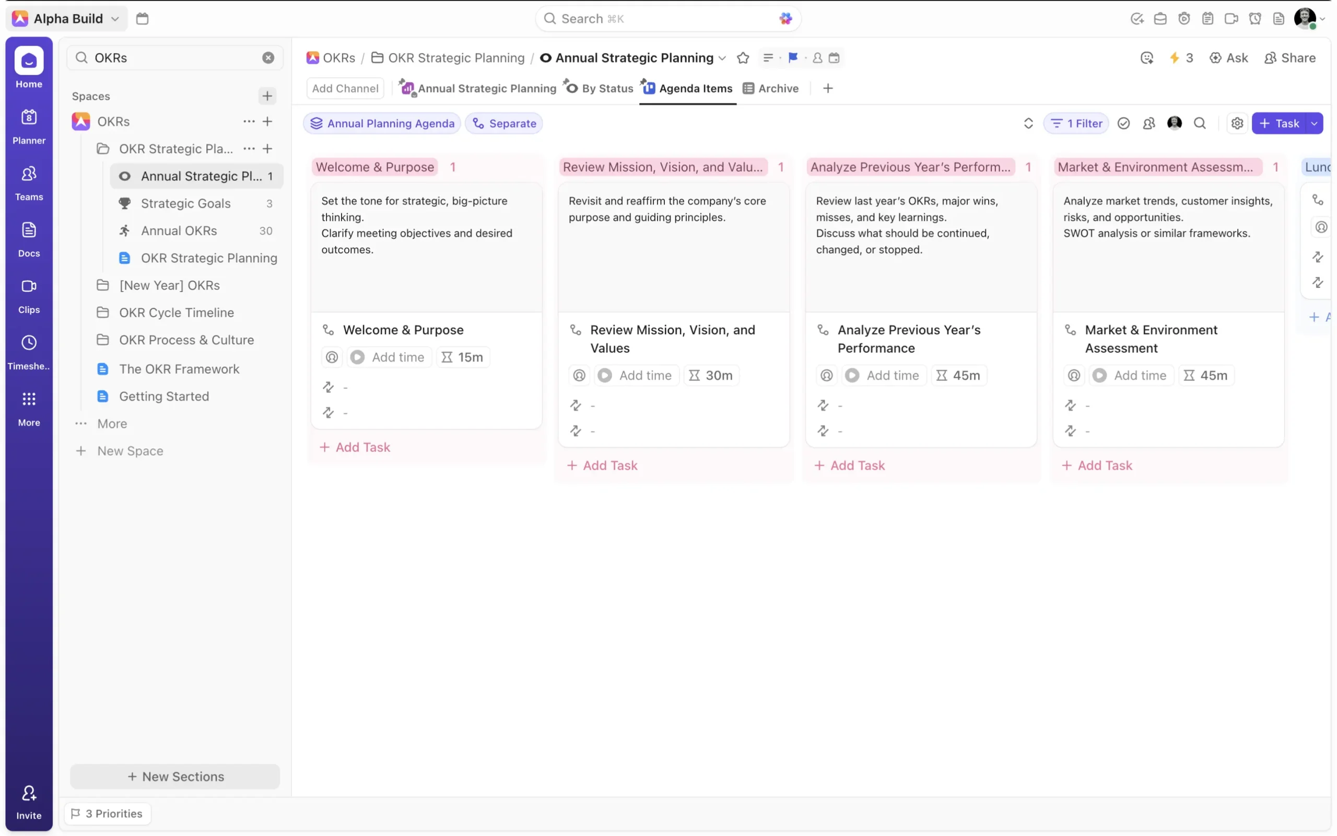This screenshot has width=1337, height=836.
Task: Start the Welcome & Purpose time tracker
Action: coord(357,357)
